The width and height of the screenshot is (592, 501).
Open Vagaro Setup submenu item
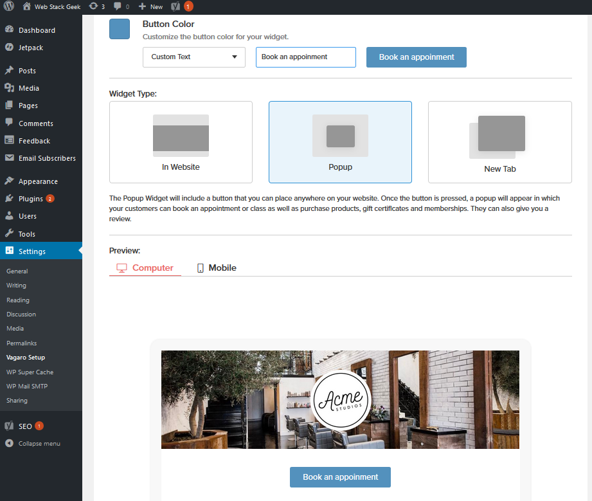[x=26, y=358]
